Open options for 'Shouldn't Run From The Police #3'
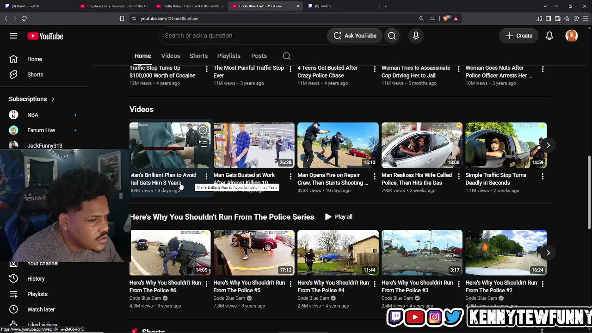This screenshot has width=592, height=333. tap(458, 284)
